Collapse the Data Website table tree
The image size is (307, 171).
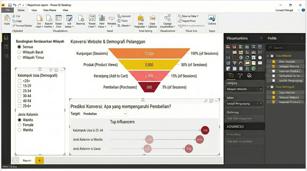point(268,56)
